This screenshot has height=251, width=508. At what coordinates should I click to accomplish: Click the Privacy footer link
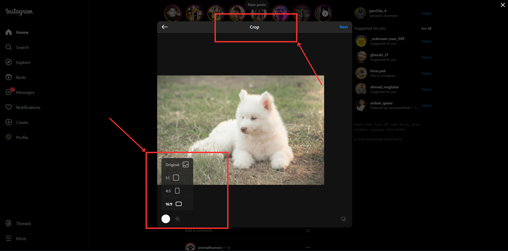click(x=404, y=125)
